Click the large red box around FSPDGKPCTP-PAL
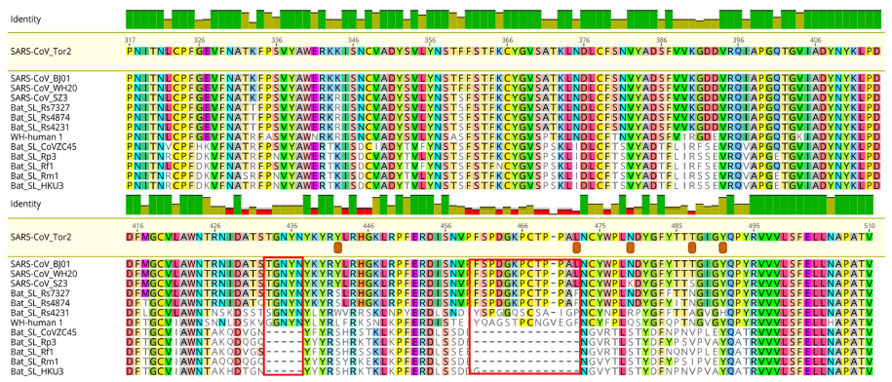Image resolution: width=892 pixels, height=382 pixels. click(x=524, y=317)
